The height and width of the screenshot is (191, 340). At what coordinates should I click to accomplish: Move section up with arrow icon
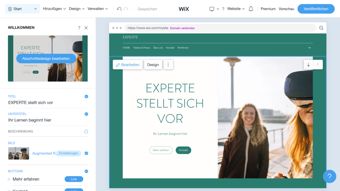point(318,65)
